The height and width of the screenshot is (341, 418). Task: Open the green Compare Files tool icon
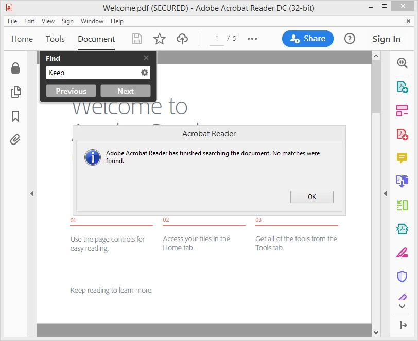tap(402, 205)
